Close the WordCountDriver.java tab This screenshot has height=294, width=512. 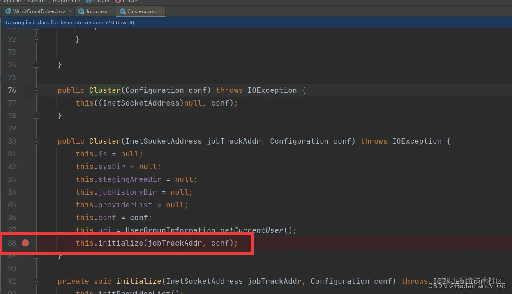[69, 11]
